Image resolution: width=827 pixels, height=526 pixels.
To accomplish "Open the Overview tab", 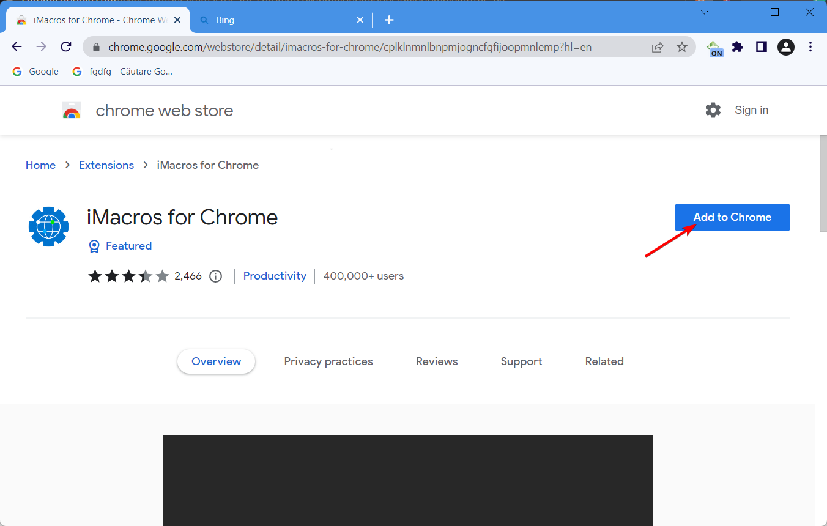I will tap(217, 361).
